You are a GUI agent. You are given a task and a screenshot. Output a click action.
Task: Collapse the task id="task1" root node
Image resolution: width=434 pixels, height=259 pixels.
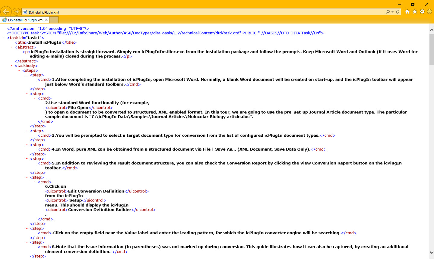(x=4, y=38)
